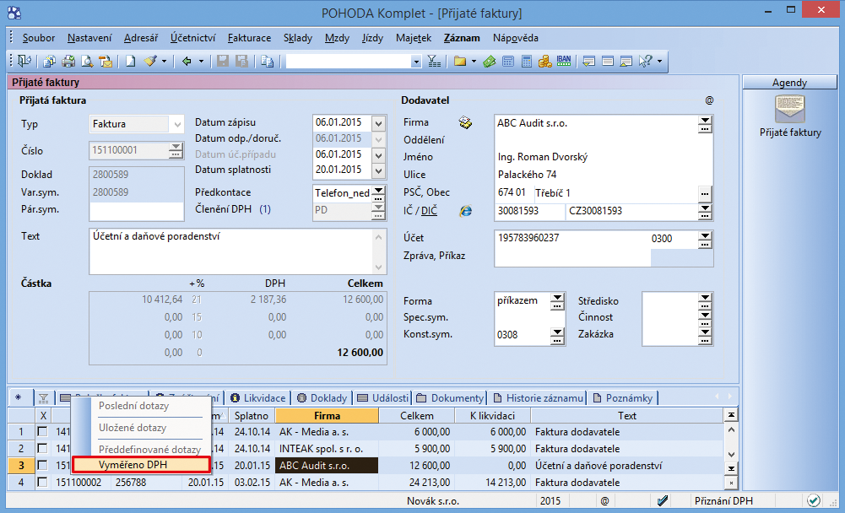
Task: Click the 24 213,00 total cell
Action: tap(416, 482)
